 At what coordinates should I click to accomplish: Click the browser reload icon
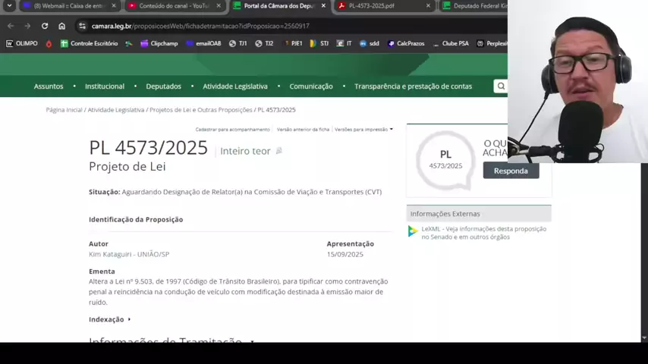click(x=45, y=26)
